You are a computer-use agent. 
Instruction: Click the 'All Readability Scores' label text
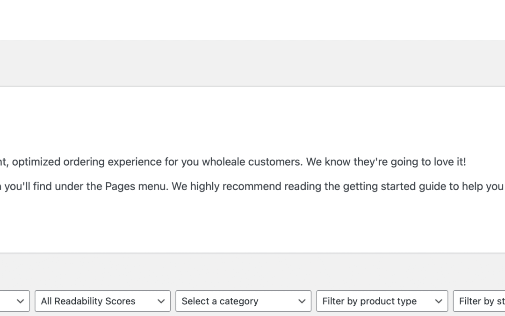pos(88,301)
